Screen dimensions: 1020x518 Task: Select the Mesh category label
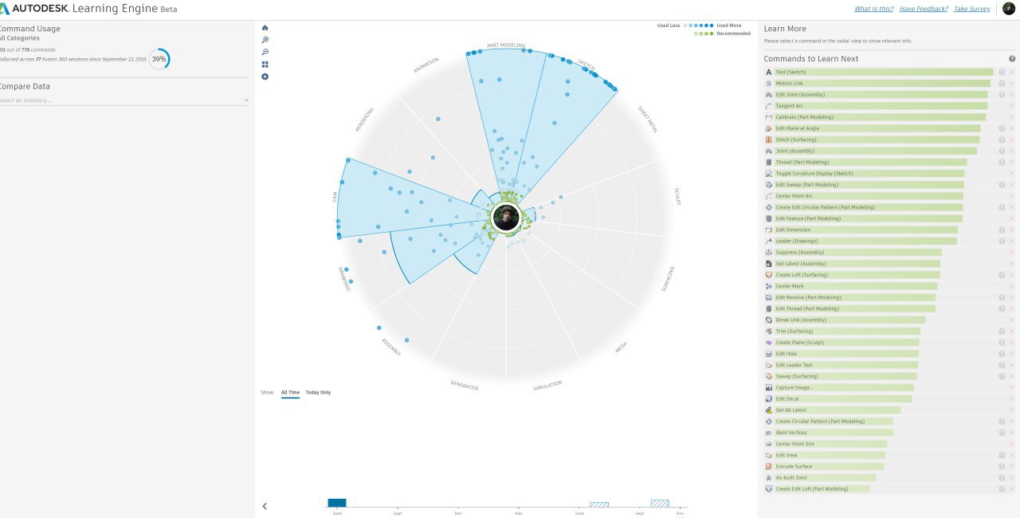(x=621, y=347)
